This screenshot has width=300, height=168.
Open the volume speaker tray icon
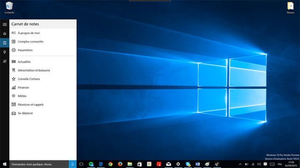(259, 164)
